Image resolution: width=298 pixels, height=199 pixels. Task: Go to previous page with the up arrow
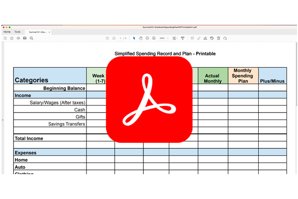click(x=107, y=38)
